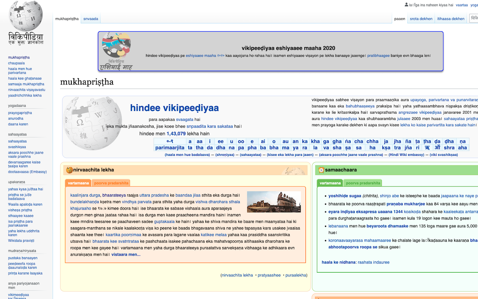Open pranaba mukharjee news link
The height and width of the screenshot is (299, 478).
point(406,204)
